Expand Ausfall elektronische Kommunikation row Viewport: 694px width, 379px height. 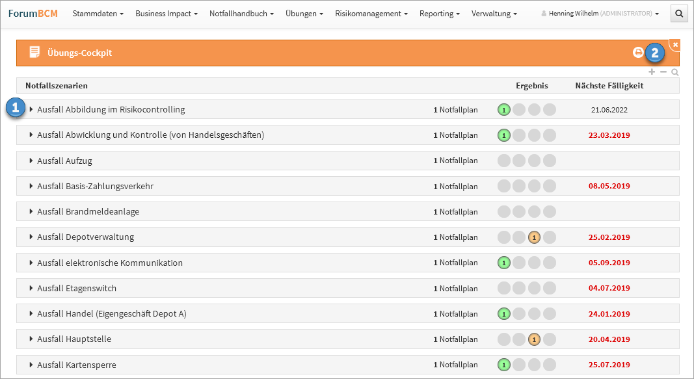(x=31, y=263)
